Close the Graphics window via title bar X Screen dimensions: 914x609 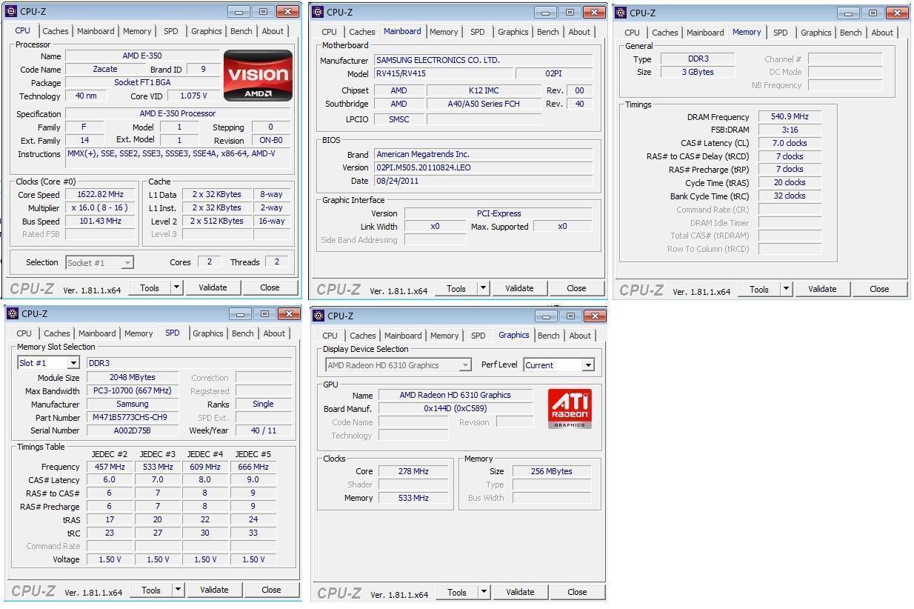[x=594, y=316]
